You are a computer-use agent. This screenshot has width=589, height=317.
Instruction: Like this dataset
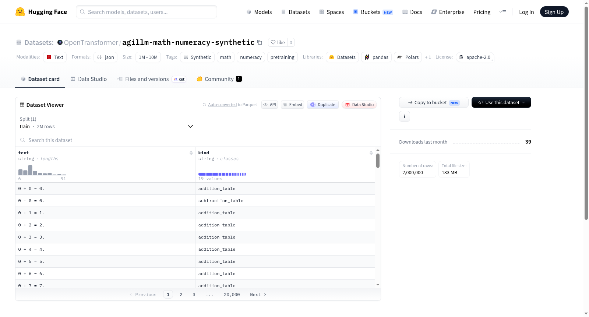[x=278, y=42]
